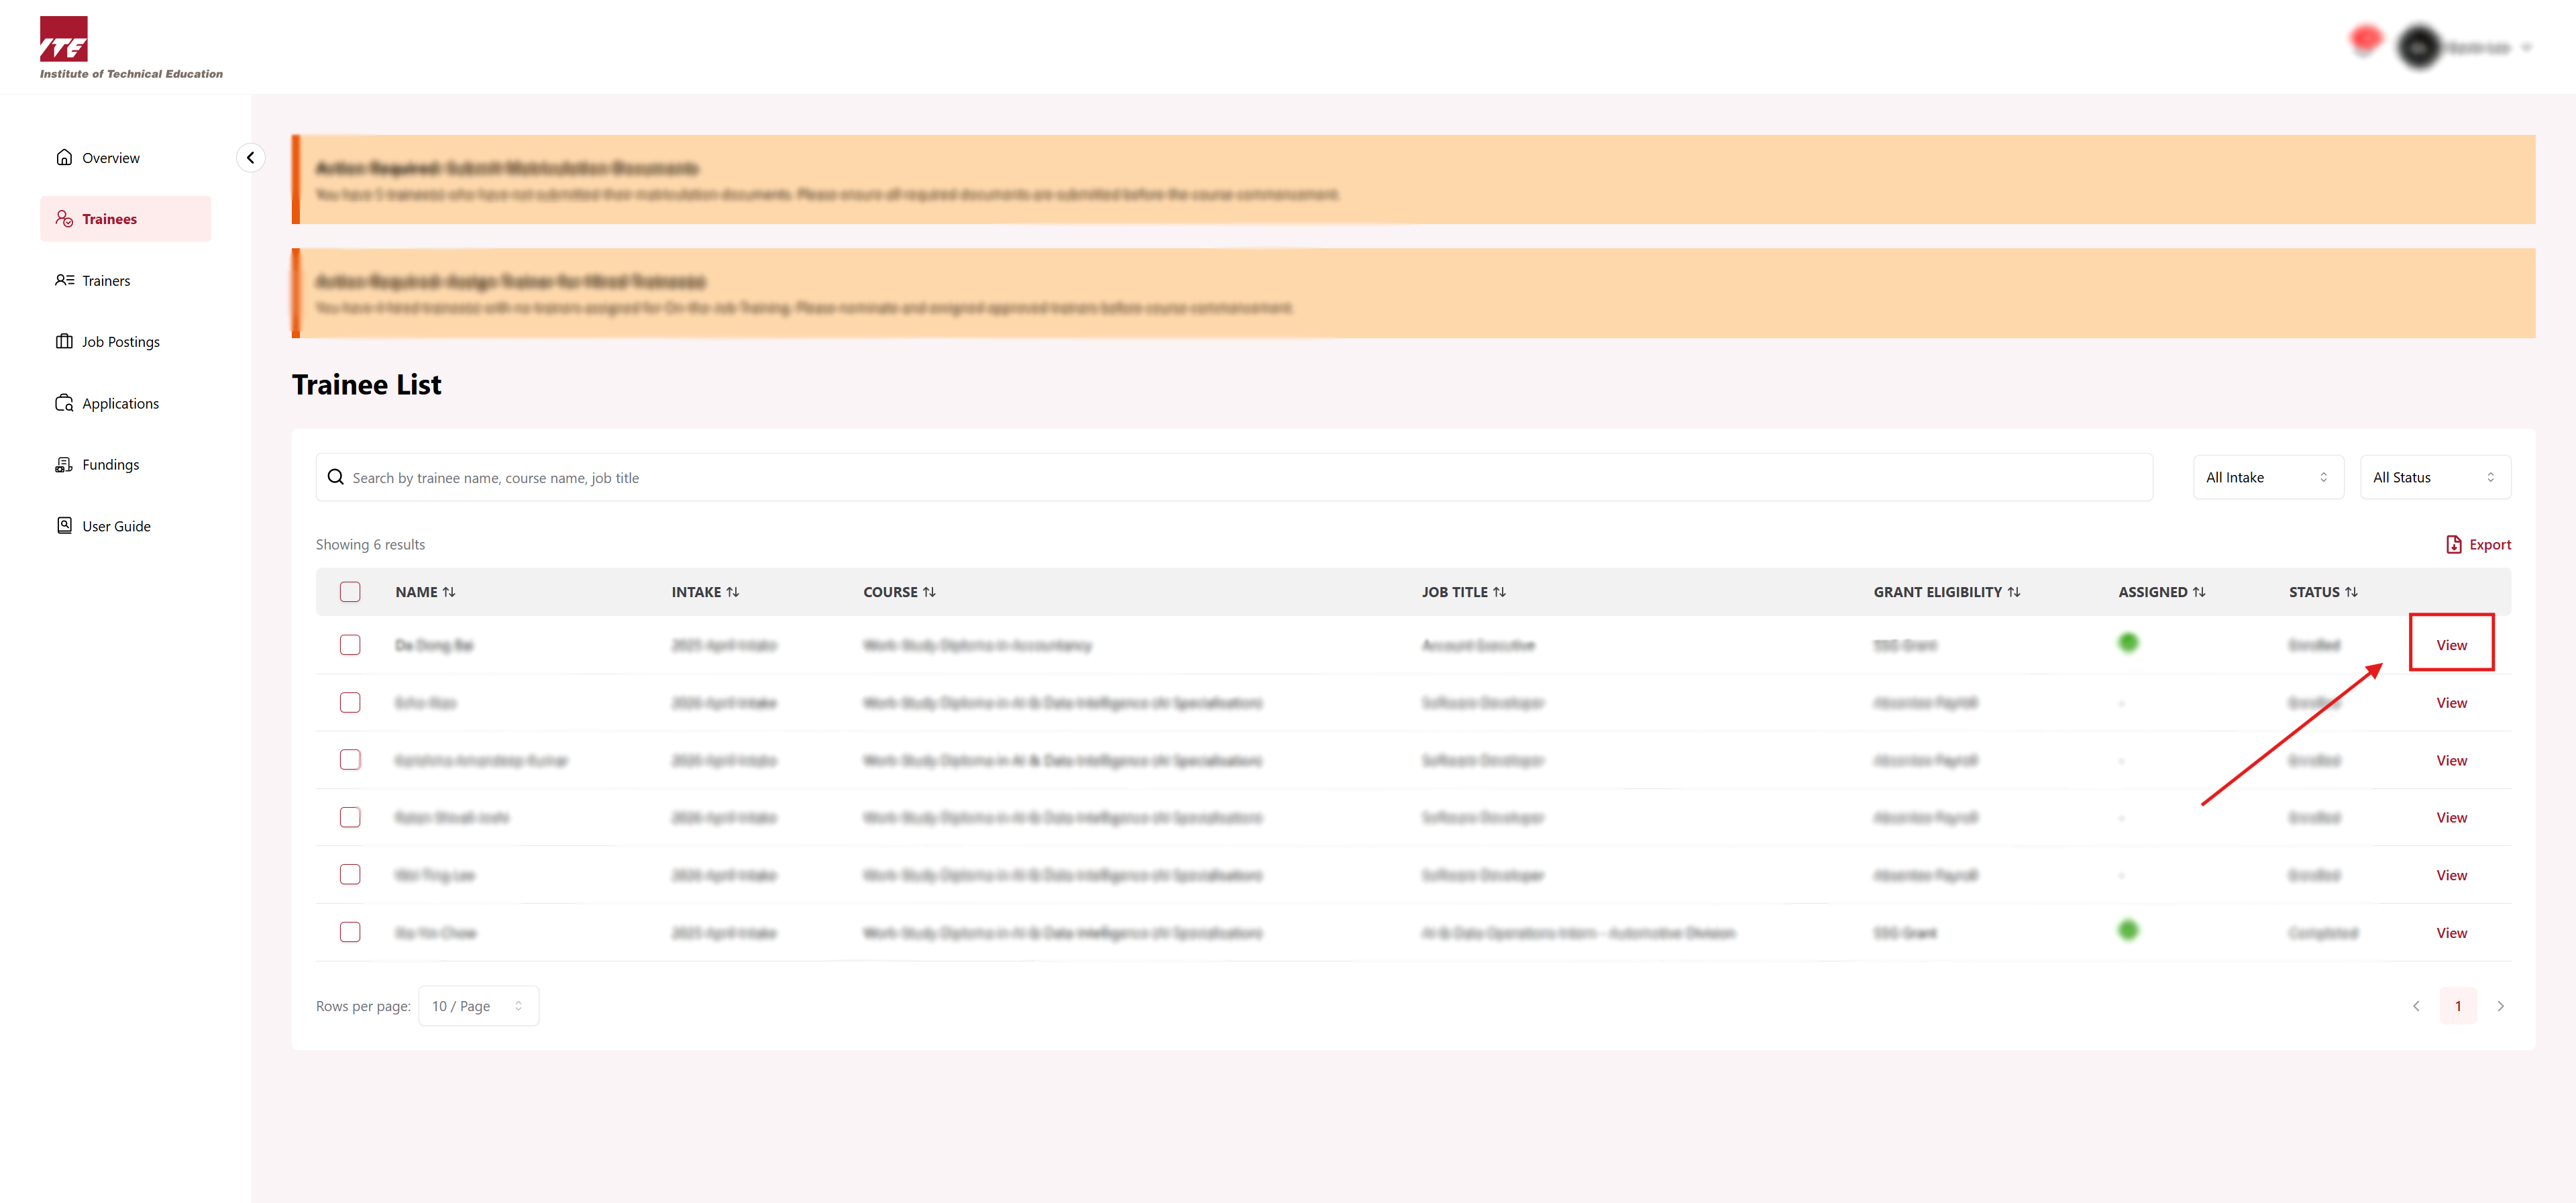This screenshot has height=1203, width=2576.
Task: Click the ITE logo in header
Action: [x=64, y=40]
